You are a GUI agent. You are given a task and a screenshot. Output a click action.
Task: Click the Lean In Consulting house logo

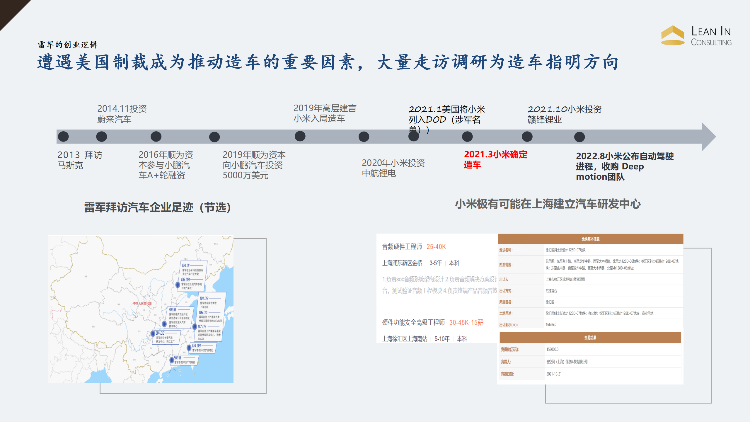673,35
